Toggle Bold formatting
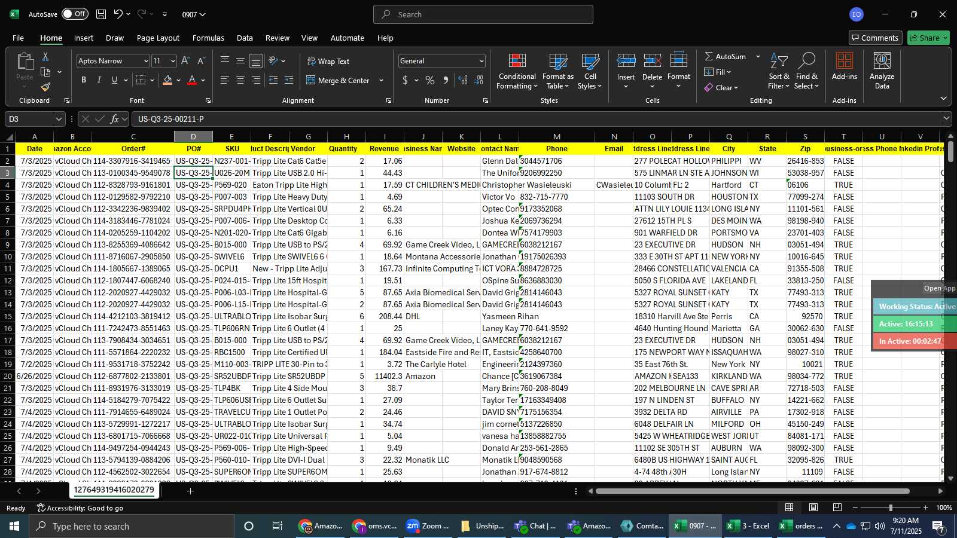 tap(84, 80)
